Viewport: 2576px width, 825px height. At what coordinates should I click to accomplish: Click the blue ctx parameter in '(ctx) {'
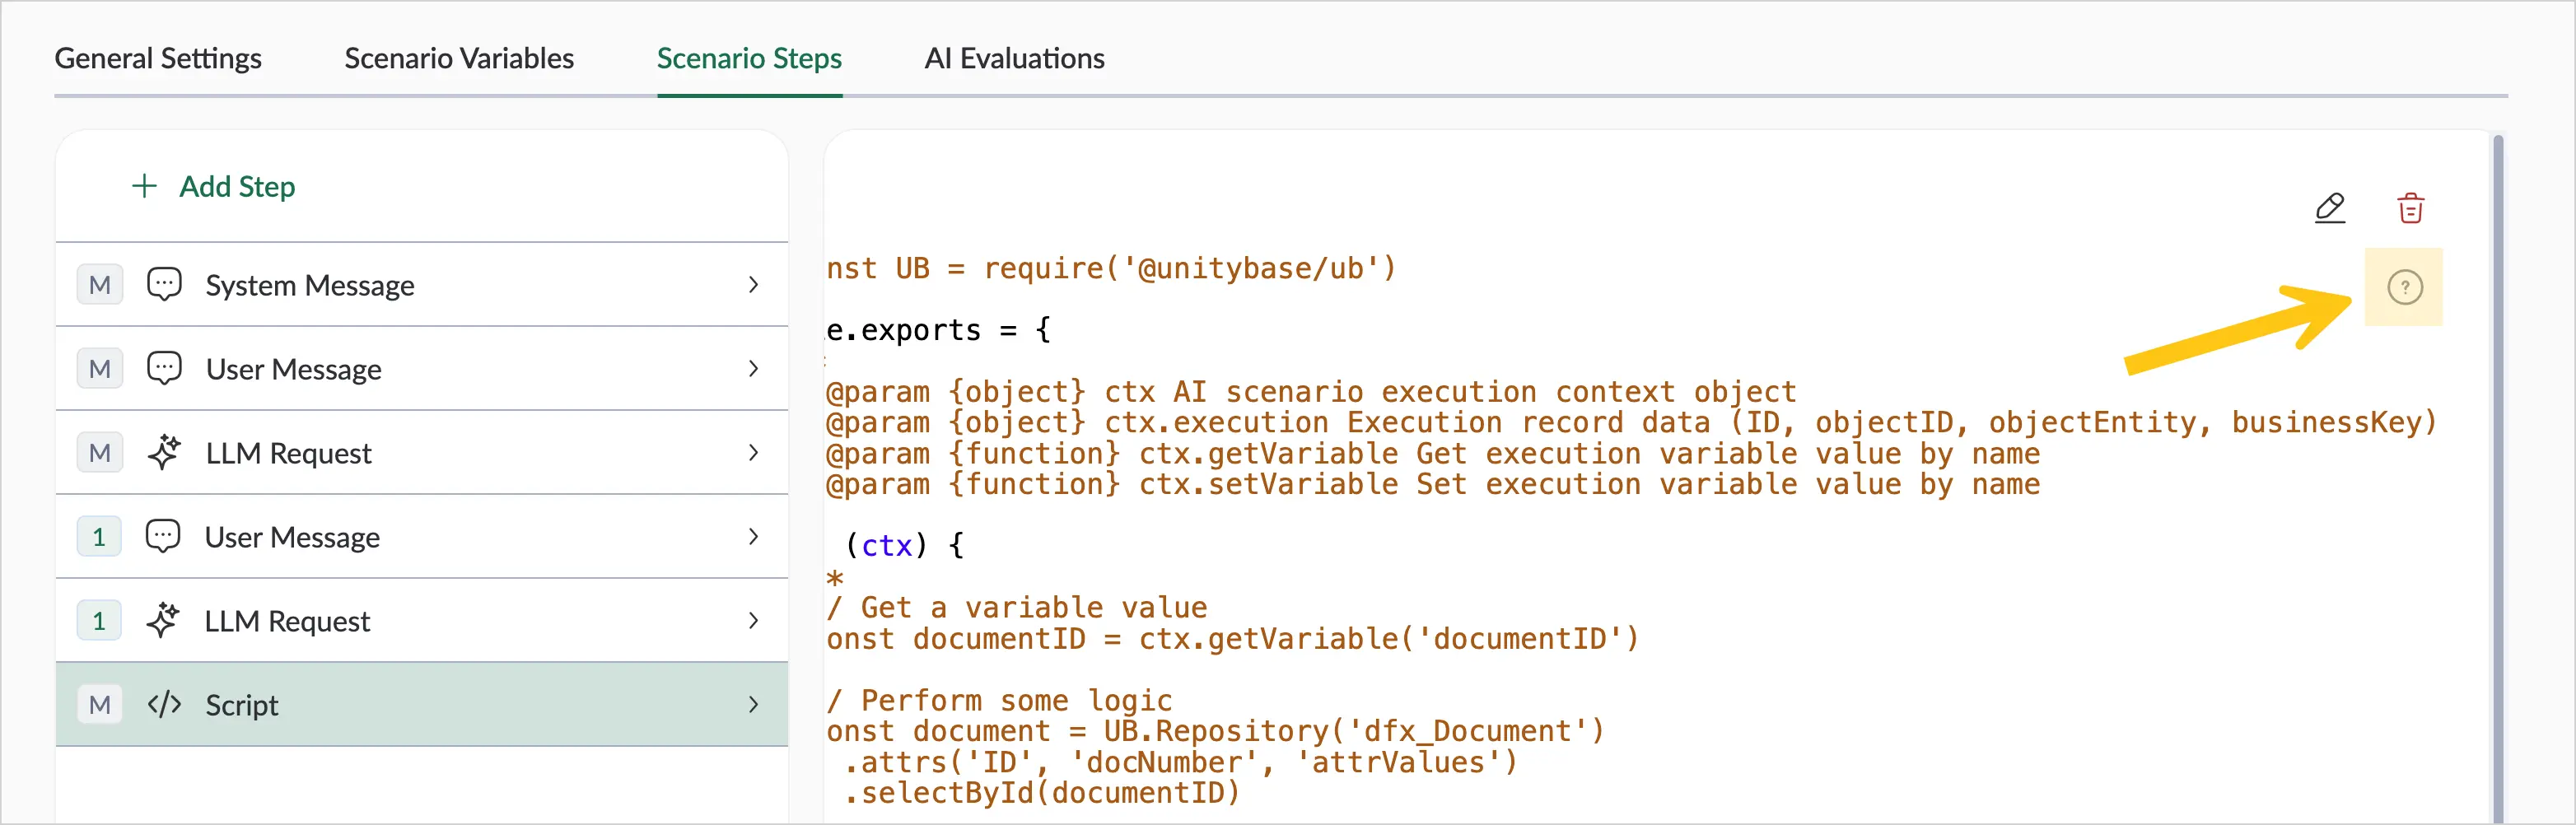click(887, 545)
